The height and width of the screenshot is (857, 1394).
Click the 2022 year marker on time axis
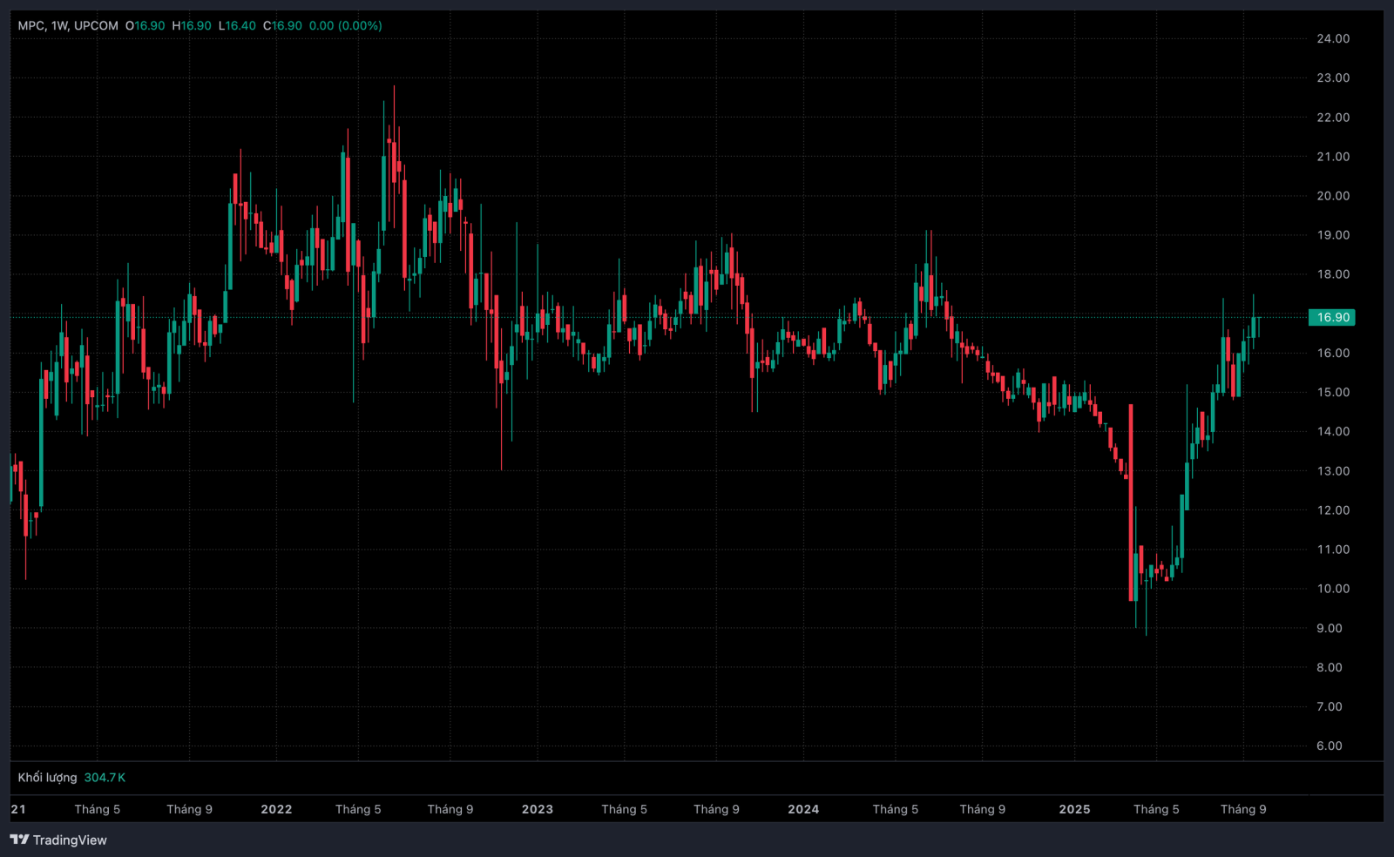[276, 809]
